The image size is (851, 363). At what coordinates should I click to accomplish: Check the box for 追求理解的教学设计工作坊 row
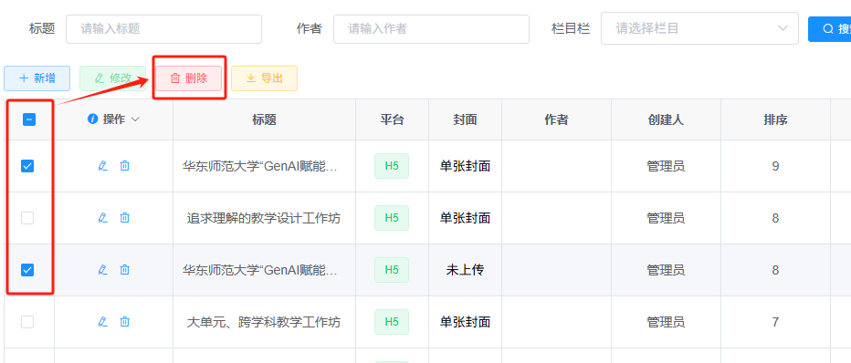coord(27,218)
